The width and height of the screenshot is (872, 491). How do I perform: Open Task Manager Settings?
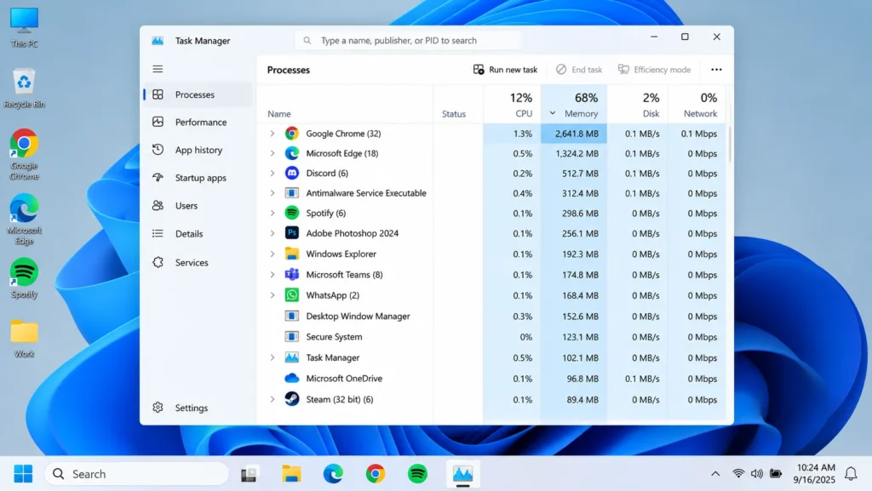click(x=198, y=408)
